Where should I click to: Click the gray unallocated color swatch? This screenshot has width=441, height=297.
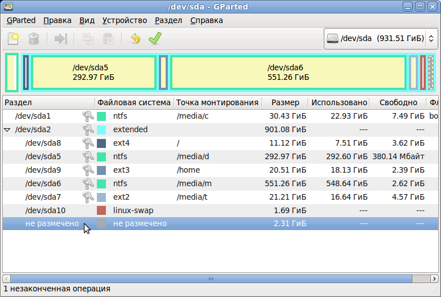pos(101,223)
